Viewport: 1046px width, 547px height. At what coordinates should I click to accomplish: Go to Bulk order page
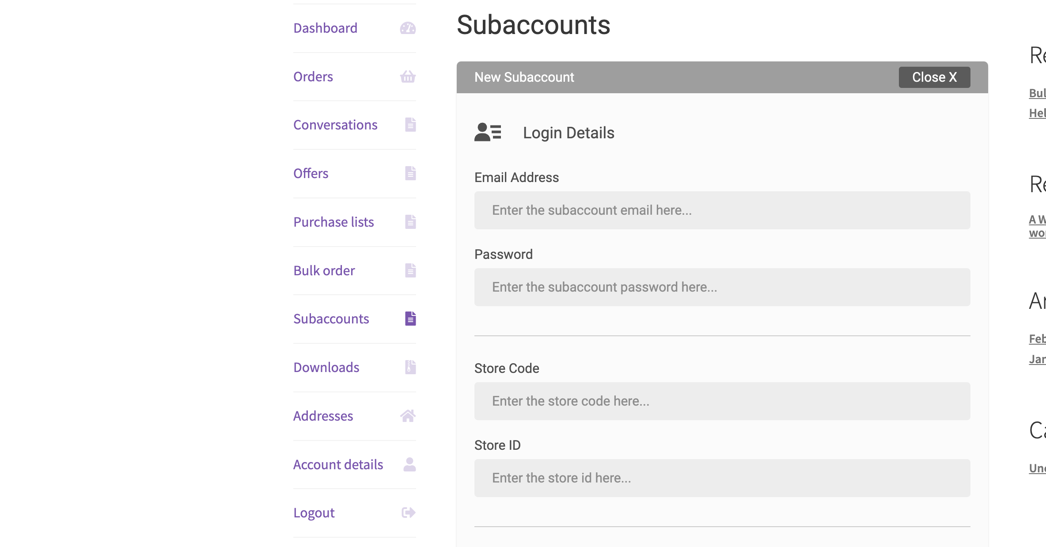[x=324, y=270]
